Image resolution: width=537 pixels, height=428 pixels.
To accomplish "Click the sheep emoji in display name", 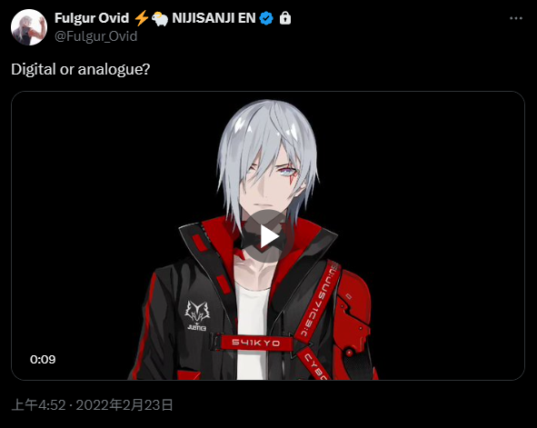I will pyautogui.click(x=160, y=19).
